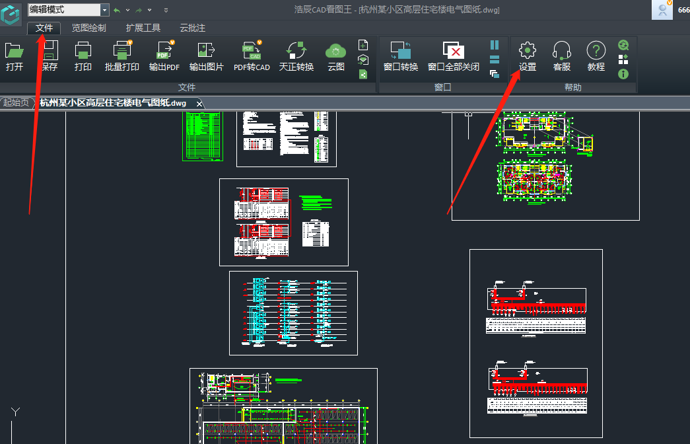690x444 pixels.
Task: Click the 打开 (Open) file icon
Action: click(14, 56)
